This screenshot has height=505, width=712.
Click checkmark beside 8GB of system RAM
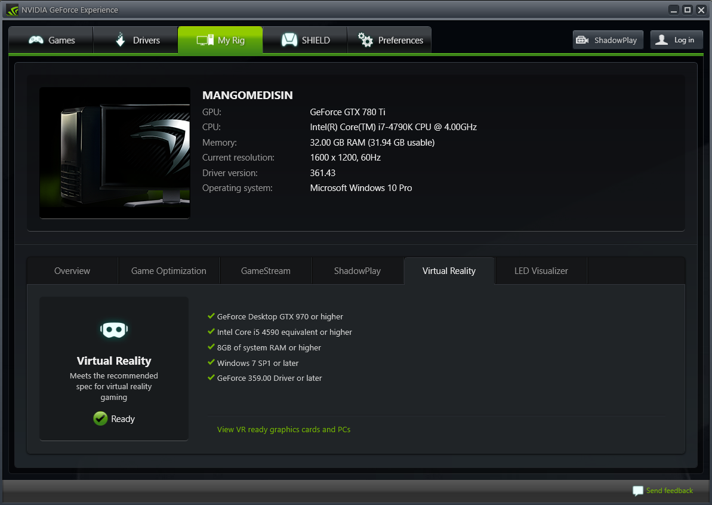[x=211, y=346]
